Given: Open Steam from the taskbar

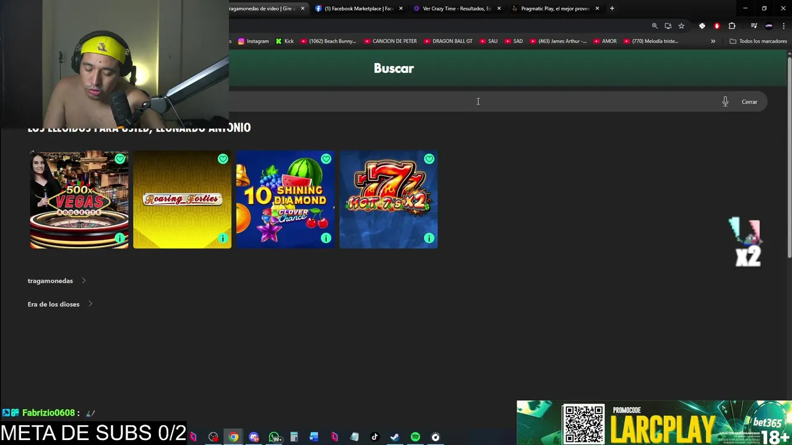Looking at the screenshot, I should [394, 437].
